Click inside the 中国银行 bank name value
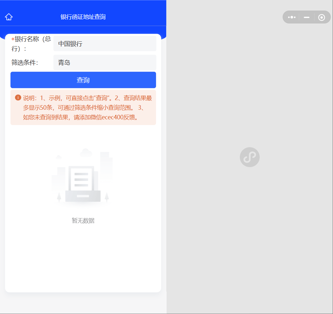The width and height of the screenshot is (333, 314). click(70, 43)
